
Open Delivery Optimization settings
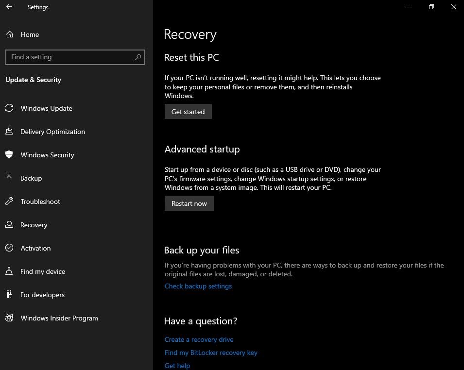click(10, 132)
